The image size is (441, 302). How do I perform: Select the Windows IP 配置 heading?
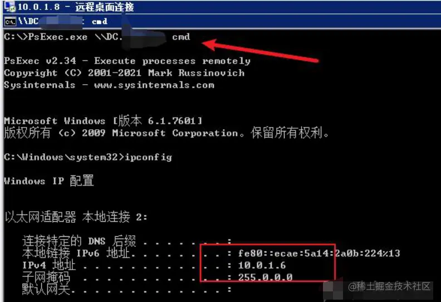click(x=49, y=181)
